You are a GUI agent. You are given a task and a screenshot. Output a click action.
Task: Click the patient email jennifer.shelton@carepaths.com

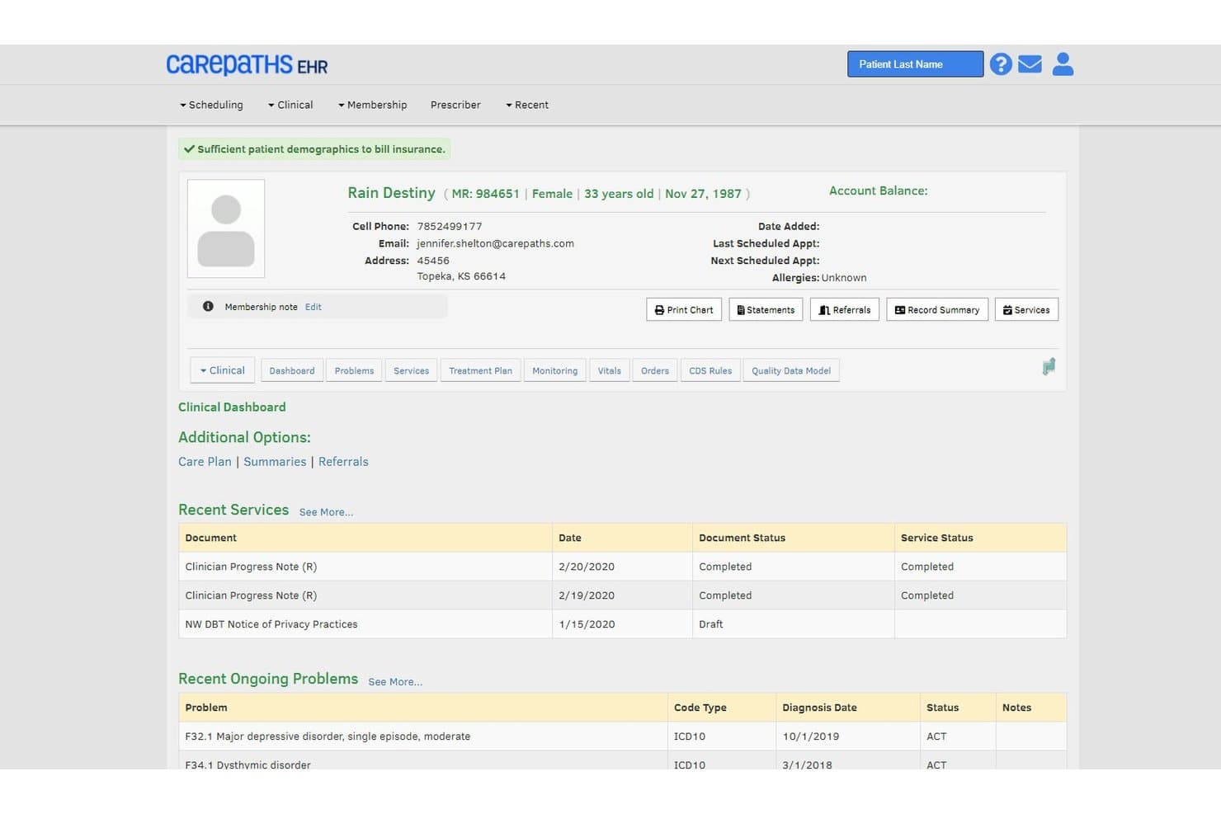495,243
